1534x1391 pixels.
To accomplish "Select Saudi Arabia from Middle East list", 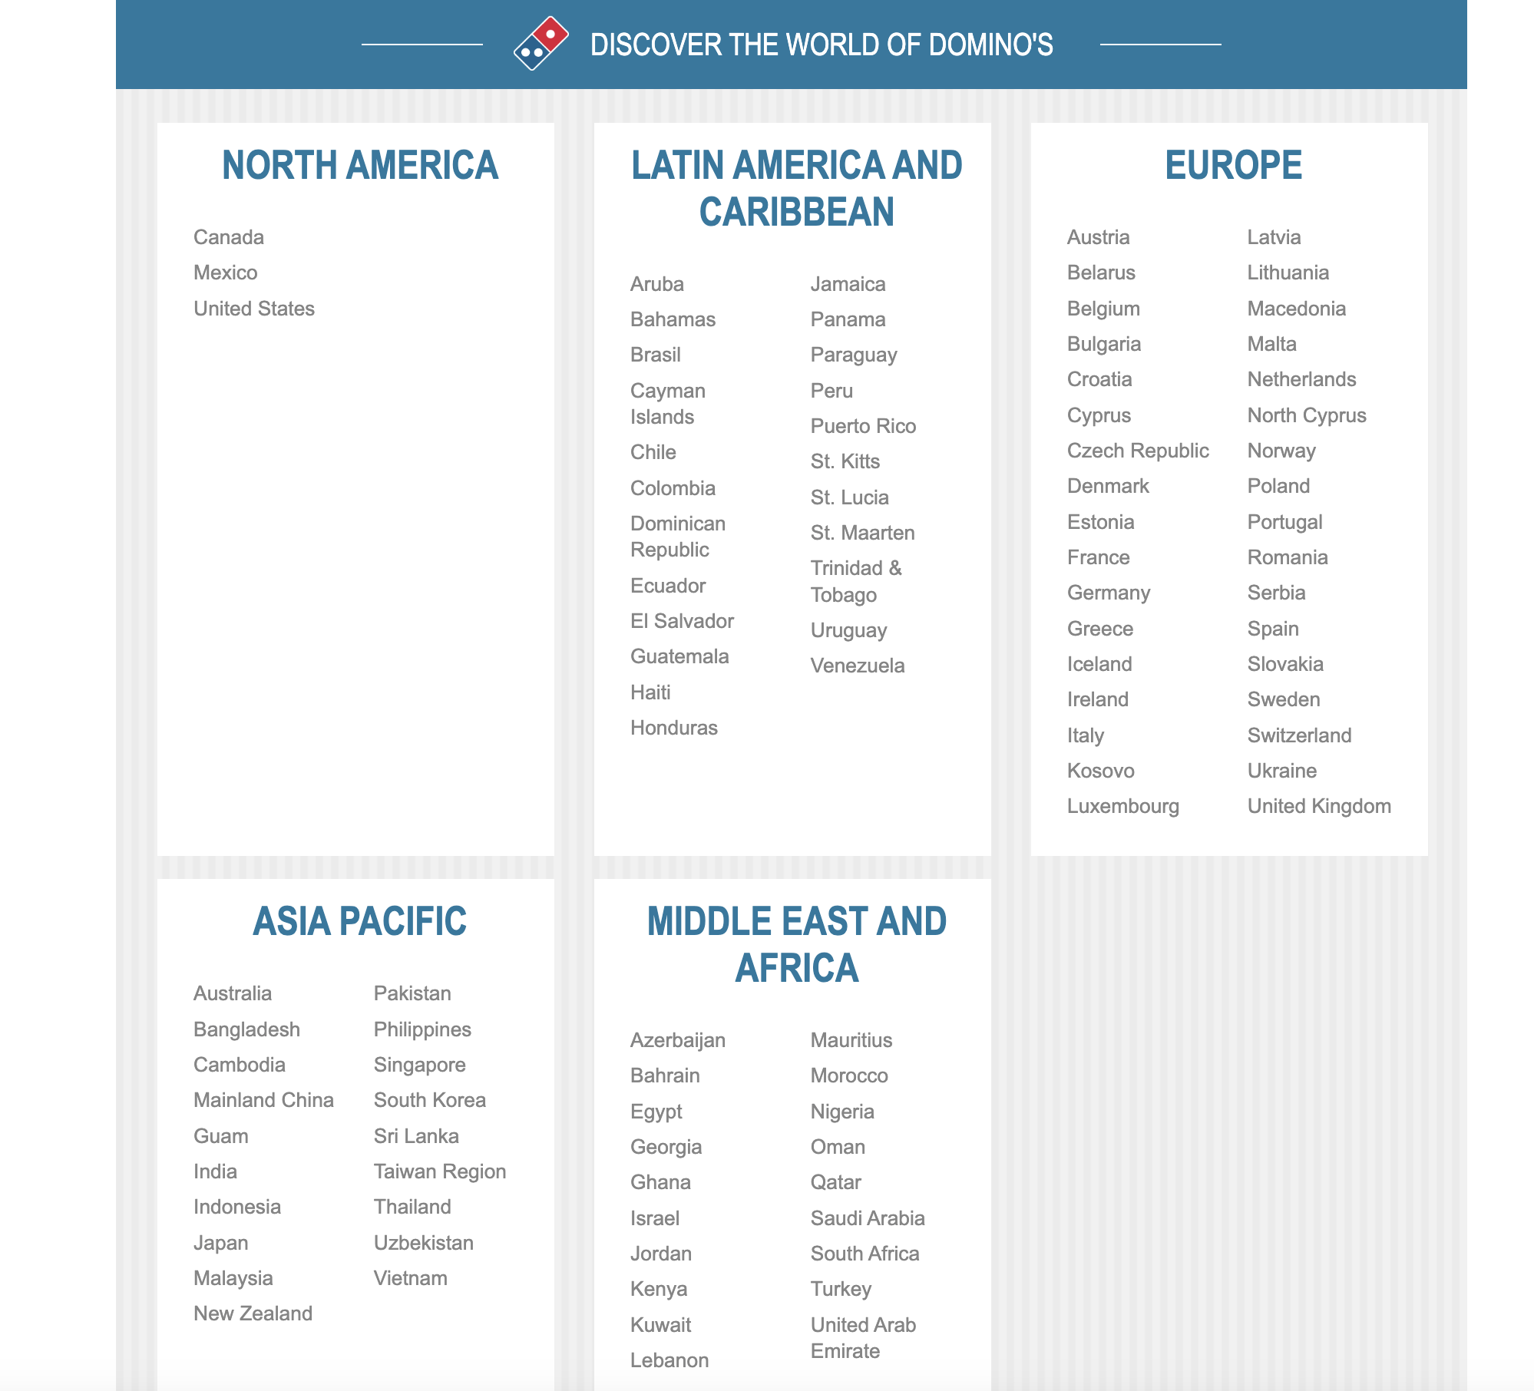I will coord(867,1218).
